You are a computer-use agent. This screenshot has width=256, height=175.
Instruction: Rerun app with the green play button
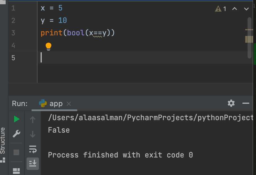(x=17, y=119)
